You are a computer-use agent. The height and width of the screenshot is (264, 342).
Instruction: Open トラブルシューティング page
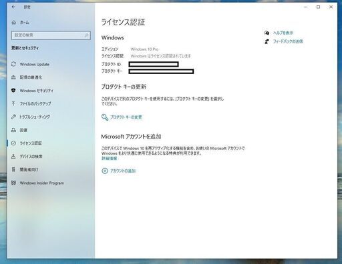[35, 117]
